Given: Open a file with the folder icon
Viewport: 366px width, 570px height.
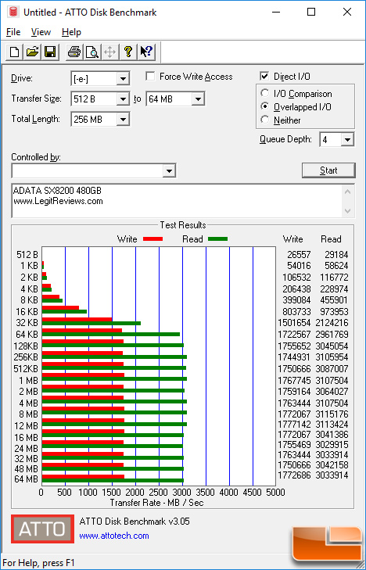Looking at the screenshot, I should 32,52.
